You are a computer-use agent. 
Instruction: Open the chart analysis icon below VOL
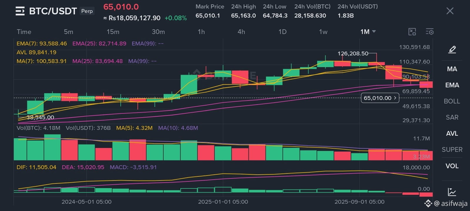pyautogui.click(x=452, y=192)
